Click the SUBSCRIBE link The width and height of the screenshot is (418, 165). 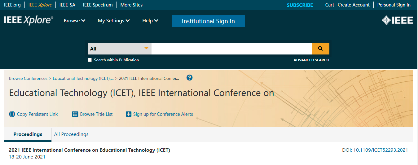coord(300,5)
